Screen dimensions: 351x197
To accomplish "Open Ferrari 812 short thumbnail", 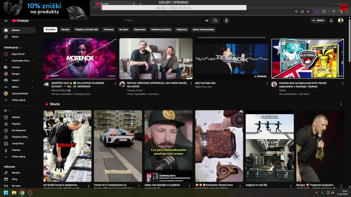I will 118,146.
